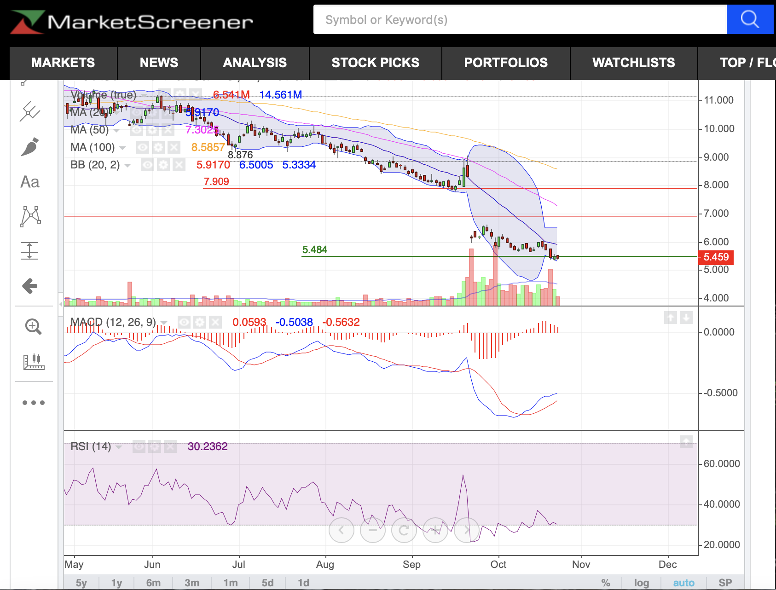Open the three-dots more tools menu

point(34,403)
